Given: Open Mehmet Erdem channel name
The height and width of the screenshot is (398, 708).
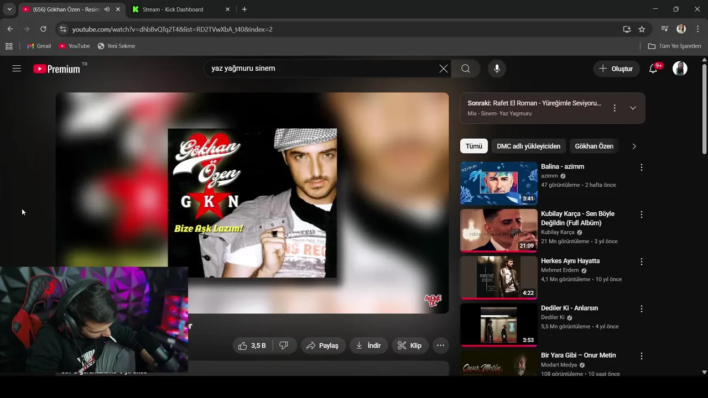Looking at the screenshot, I should (560, 270).
